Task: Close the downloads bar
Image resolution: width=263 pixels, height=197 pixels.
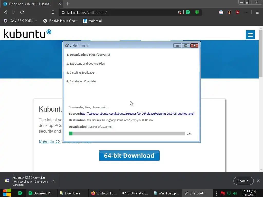Action: (x=258, y=181)
